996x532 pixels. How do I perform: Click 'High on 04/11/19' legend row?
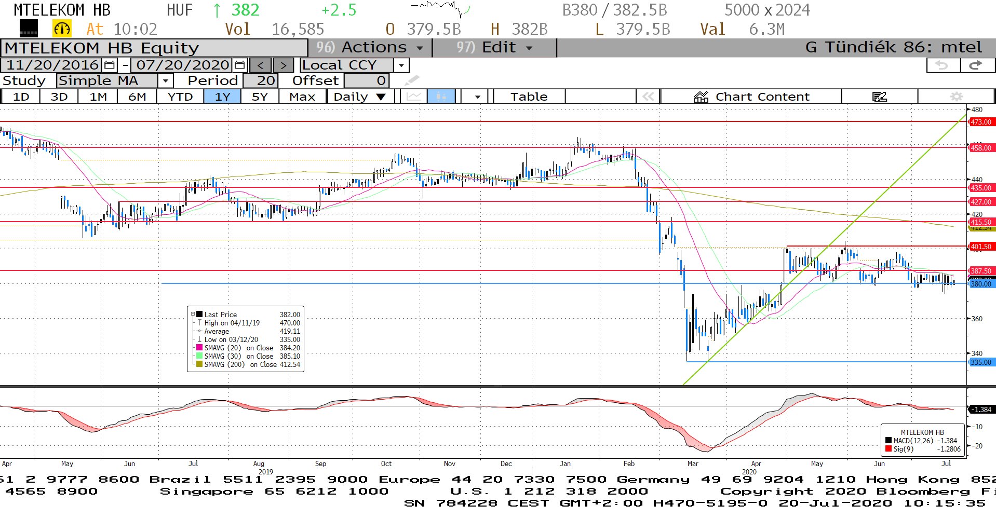coord(246,323)
